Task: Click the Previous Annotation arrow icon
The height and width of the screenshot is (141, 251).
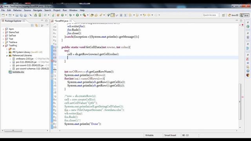Action: coord(137,15)
